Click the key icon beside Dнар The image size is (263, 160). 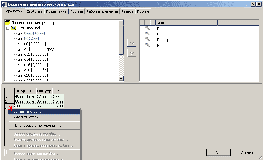pyautogui.click(x=147, y=28)
